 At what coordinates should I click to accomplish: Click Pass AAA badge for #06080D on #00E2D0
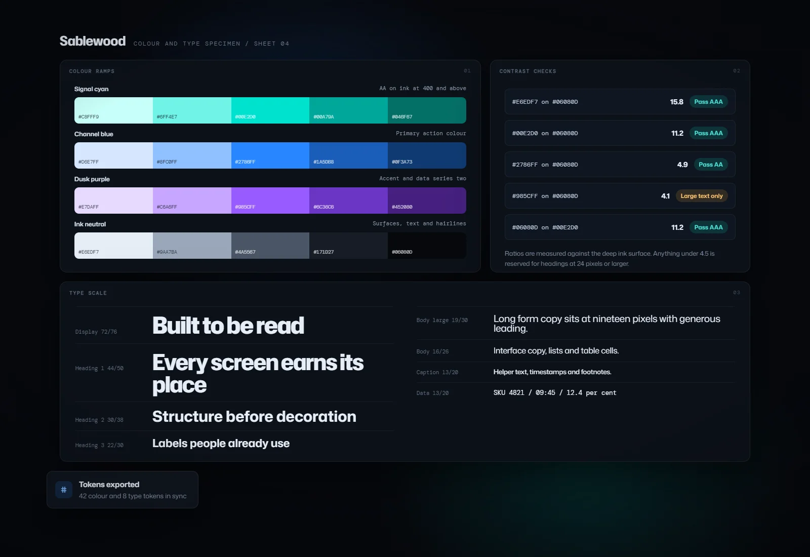[708, 227]
